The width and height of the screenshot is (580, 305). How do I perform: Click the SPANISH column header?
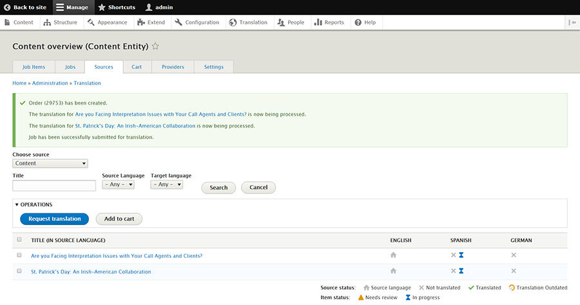coord(461,241)
